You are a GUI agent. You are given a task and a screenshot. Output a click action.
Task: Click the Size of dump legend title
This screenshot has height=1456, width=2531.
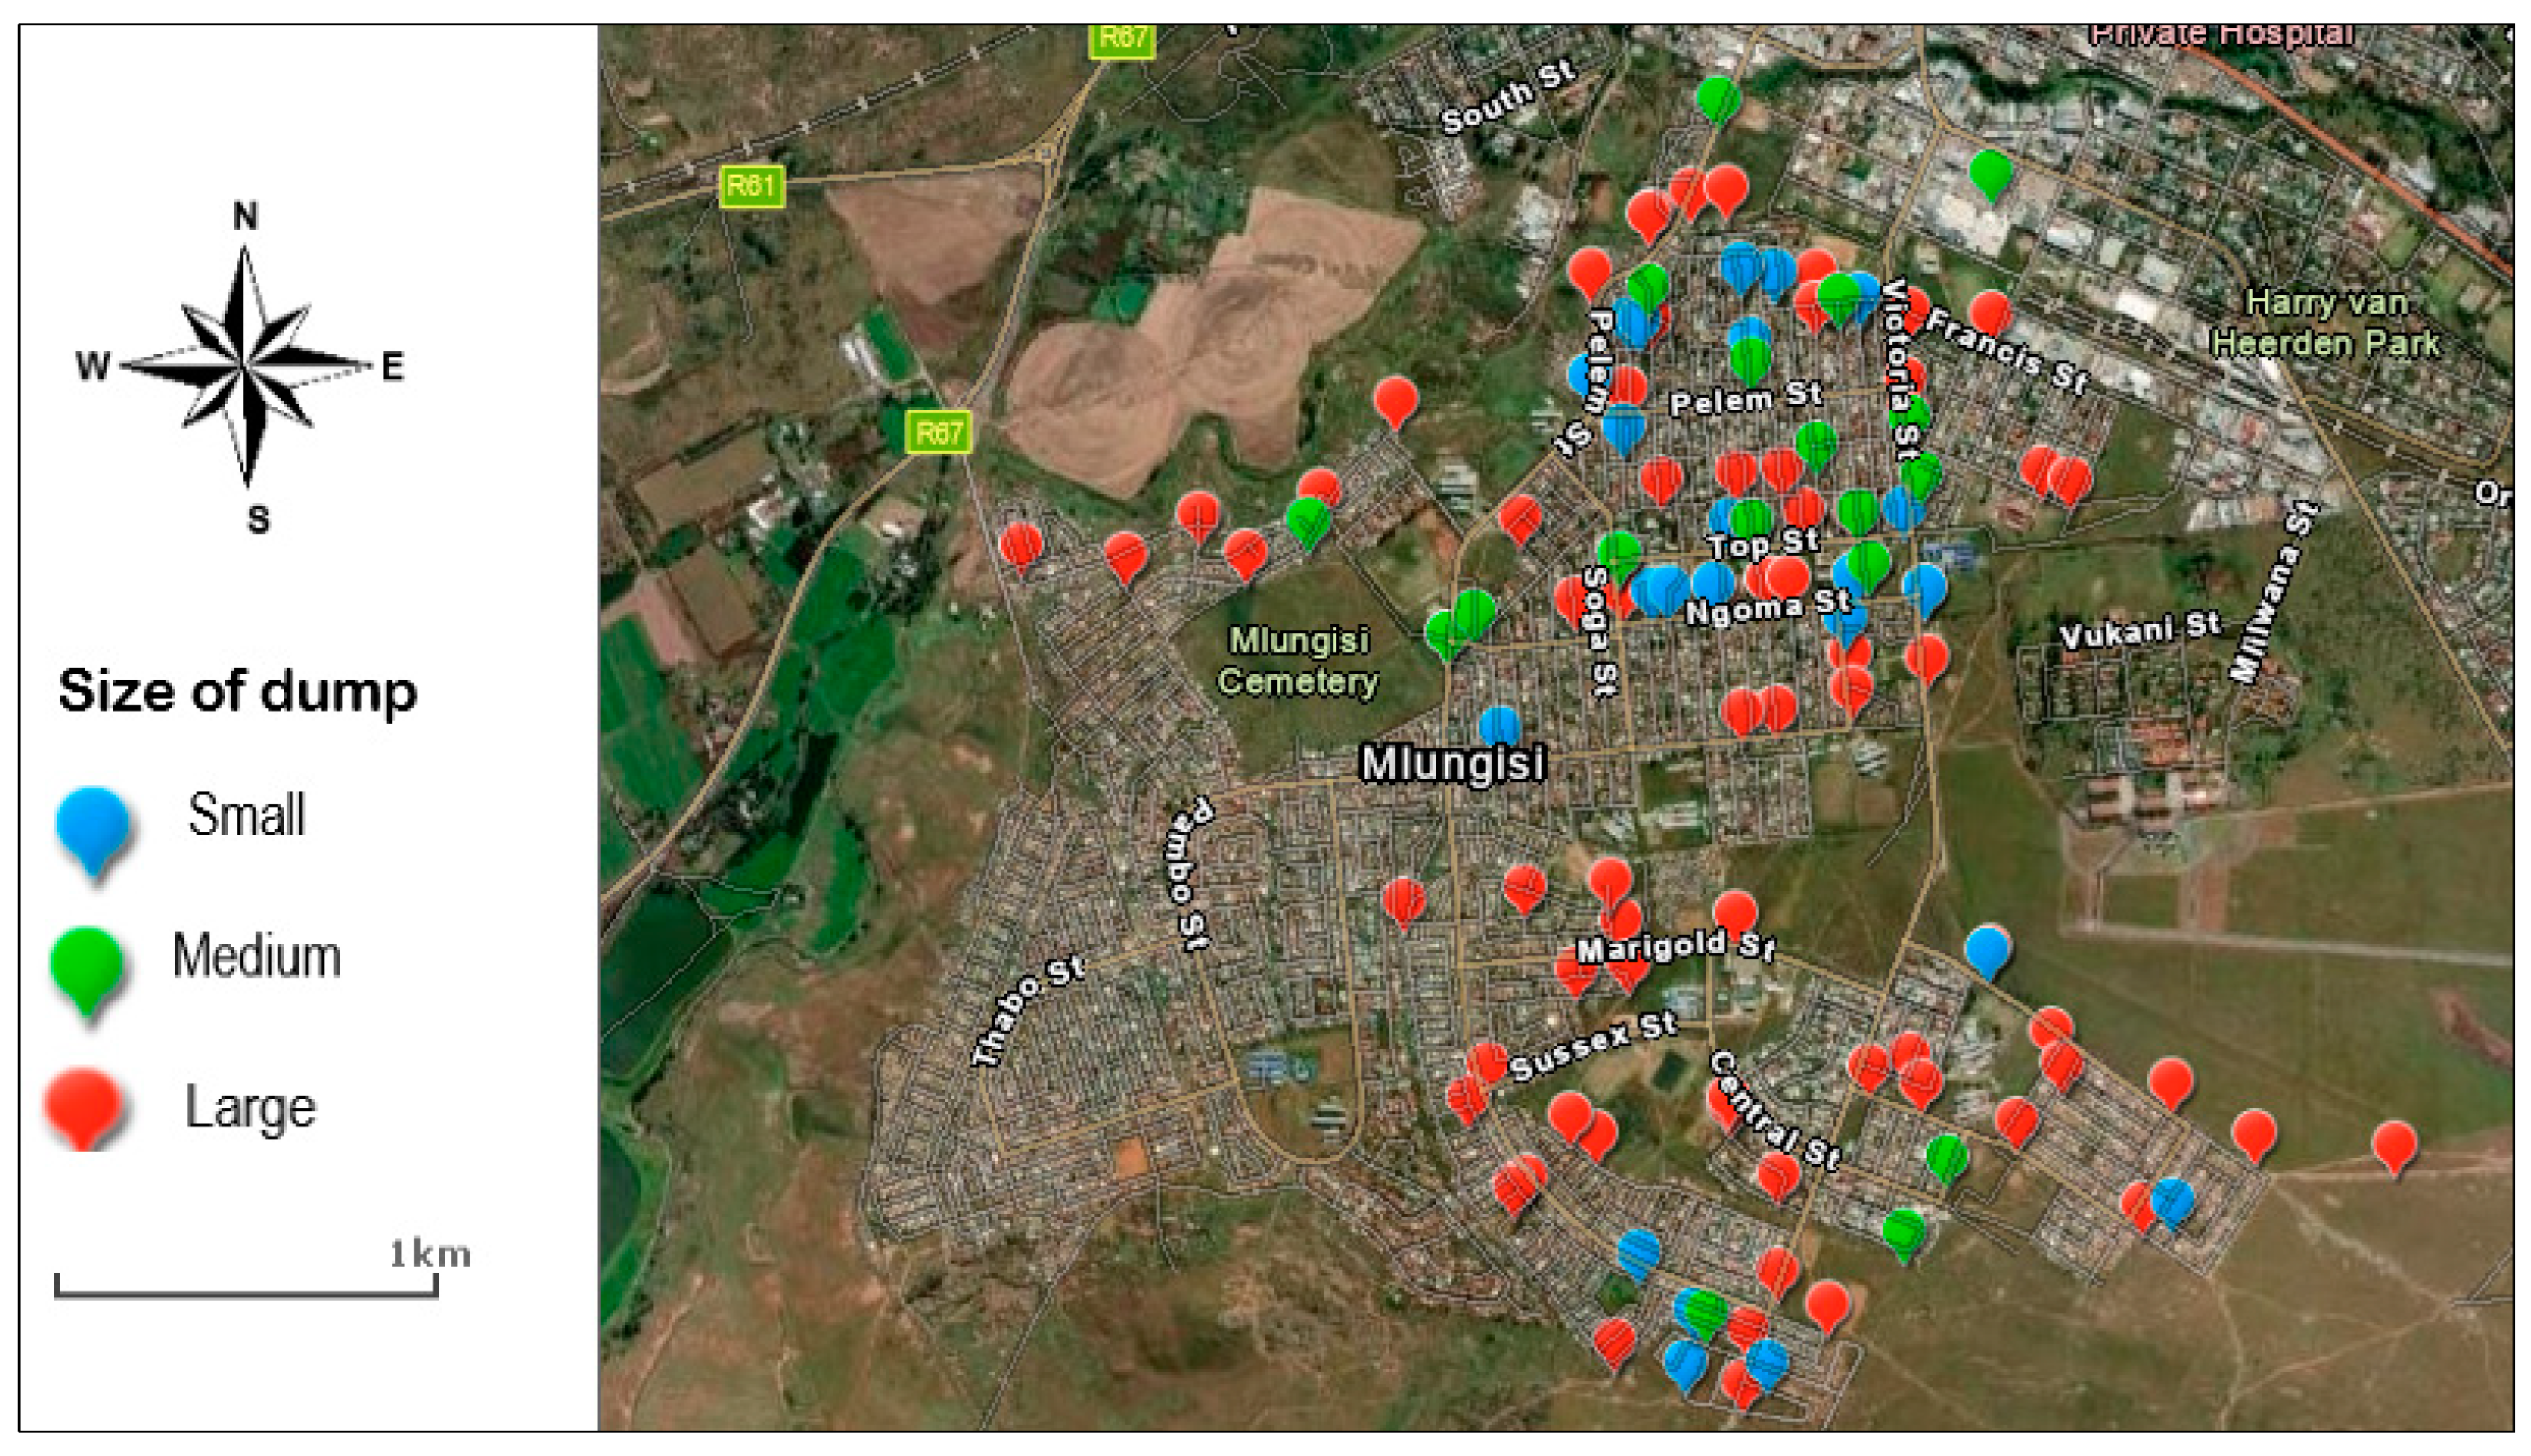coord(237,691)
